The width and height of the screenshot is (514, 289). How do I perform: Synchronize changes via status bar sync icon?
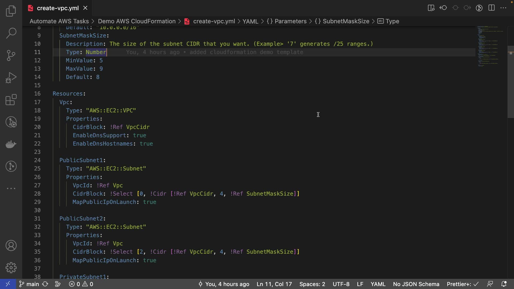tap(45, 284)
